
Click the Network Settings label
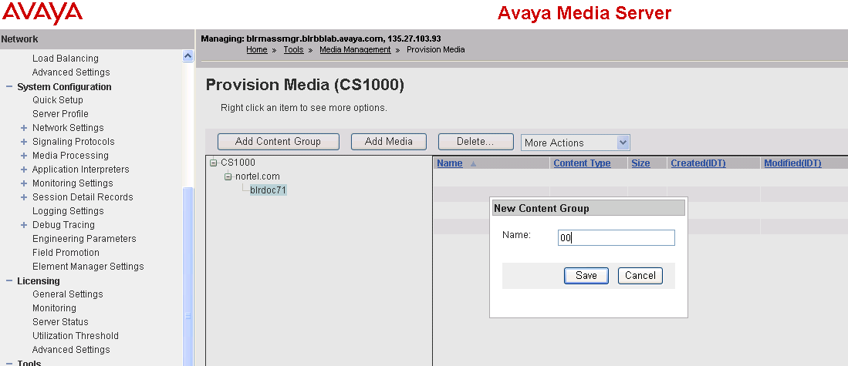click(68, 128)
